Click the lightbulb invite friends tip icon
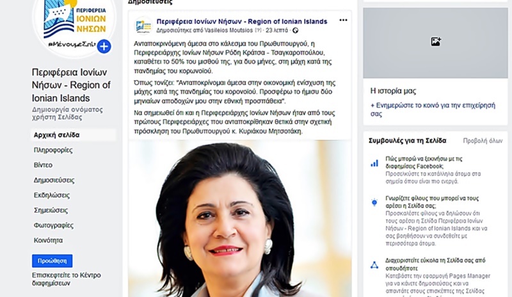512x297 pixels. coord(374,202)
